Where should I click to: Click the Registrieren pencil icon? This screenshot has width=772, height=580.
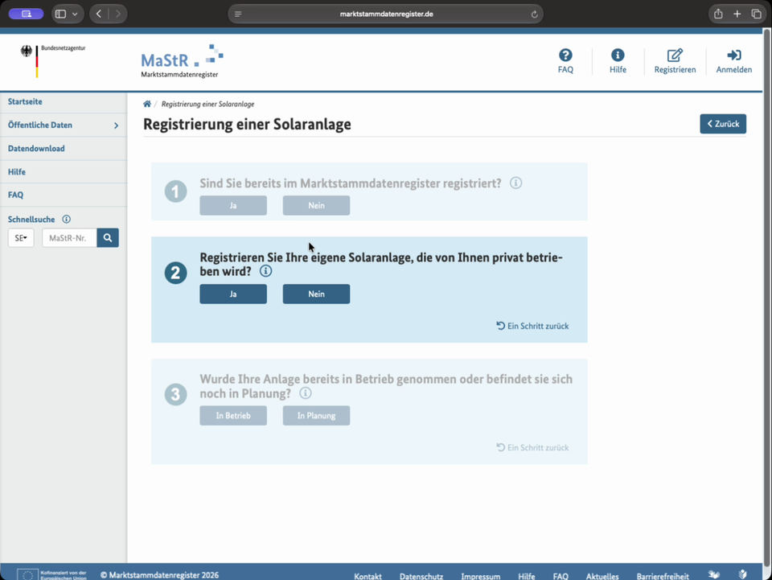point(675,56)
